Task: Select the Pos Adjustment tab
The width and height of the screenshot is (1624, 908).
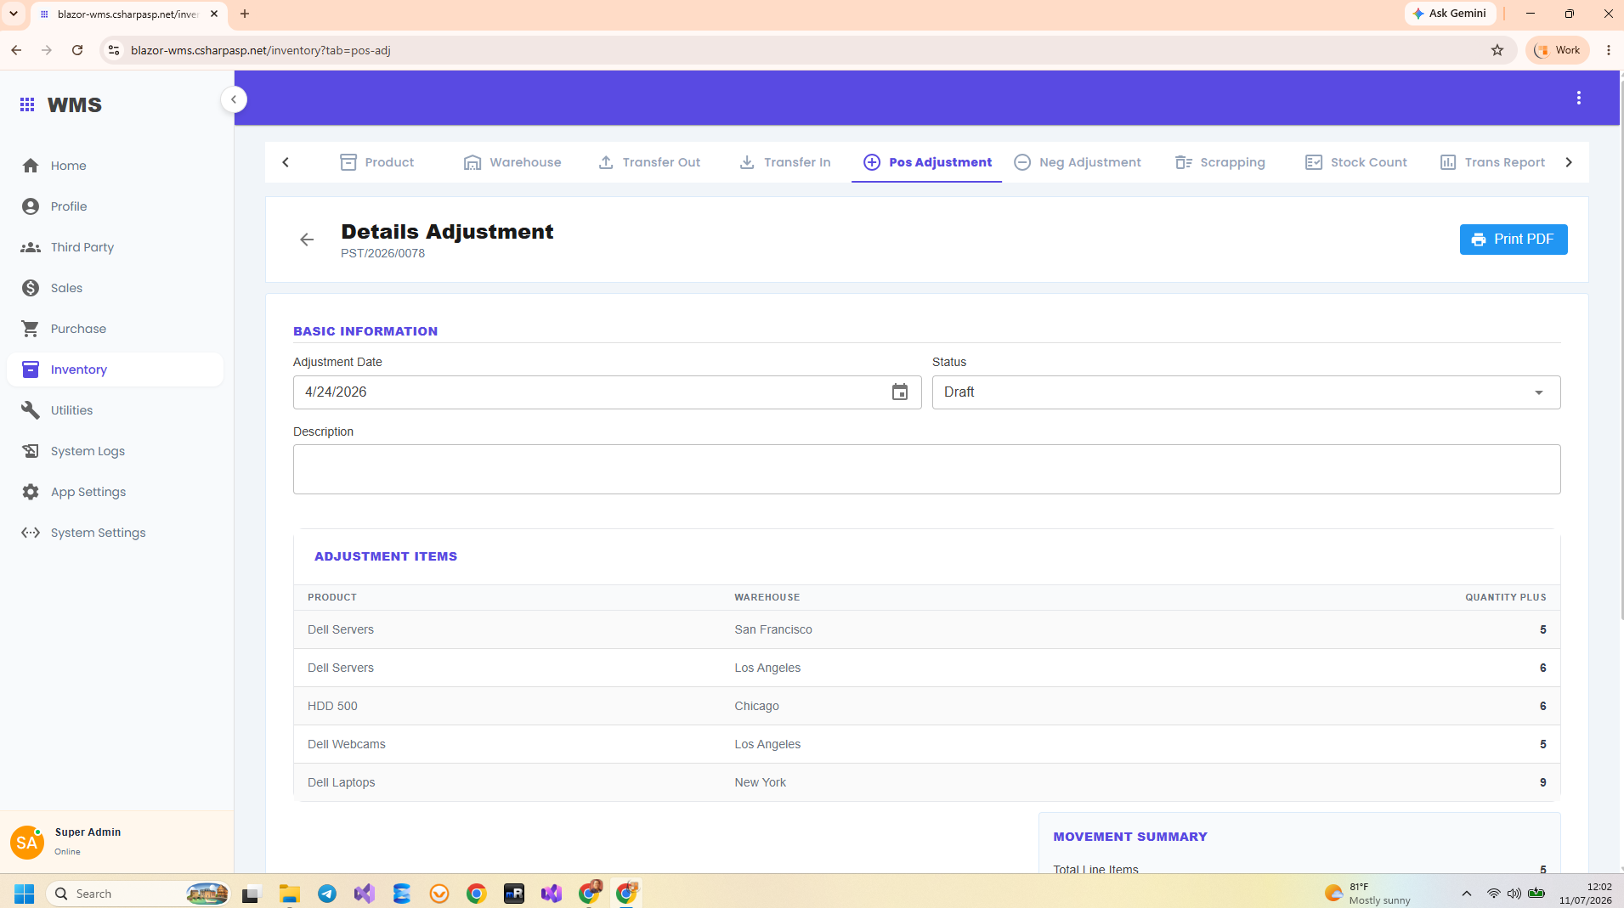Action: (x=927, y=162)
